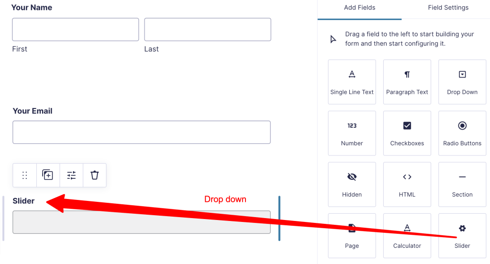Switch to the Add Fields tab
Image resolution: width=490 pixels, height=264 pixels.
tap(359, 8)
